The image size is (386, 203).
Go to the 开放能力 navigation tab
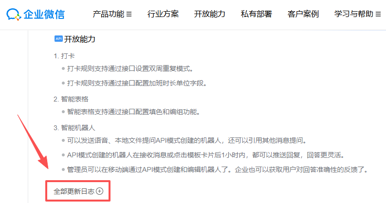coord(209,14)
